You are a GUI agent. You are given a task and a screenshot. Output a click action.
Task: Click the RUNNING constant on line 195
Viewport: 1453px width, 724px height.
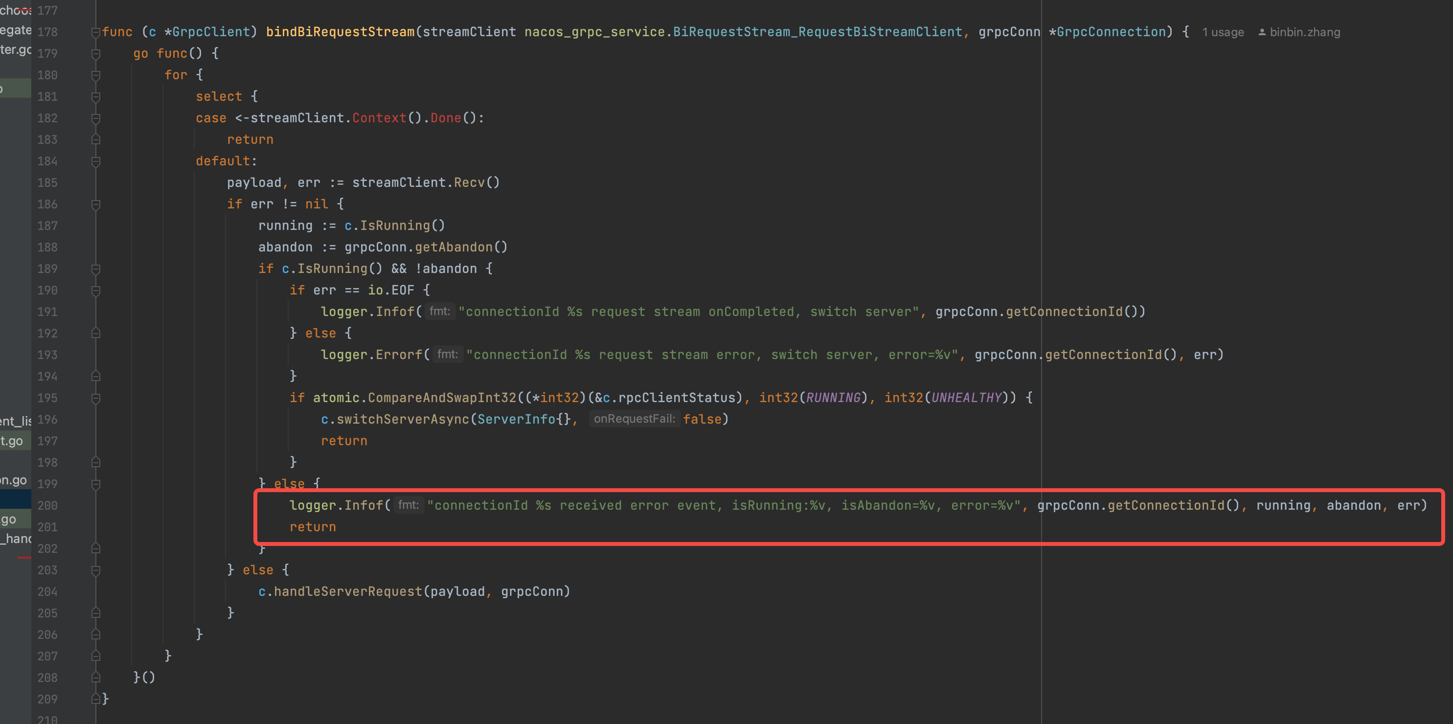(x=833, y=398)
